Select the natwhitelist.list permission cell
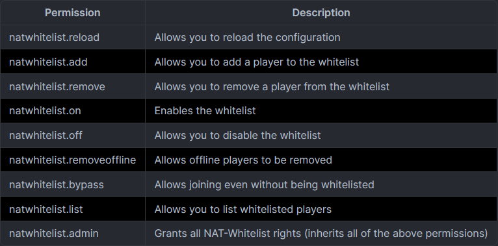The width and height of the screenshot is (498, 246). (x=73, y=209)
